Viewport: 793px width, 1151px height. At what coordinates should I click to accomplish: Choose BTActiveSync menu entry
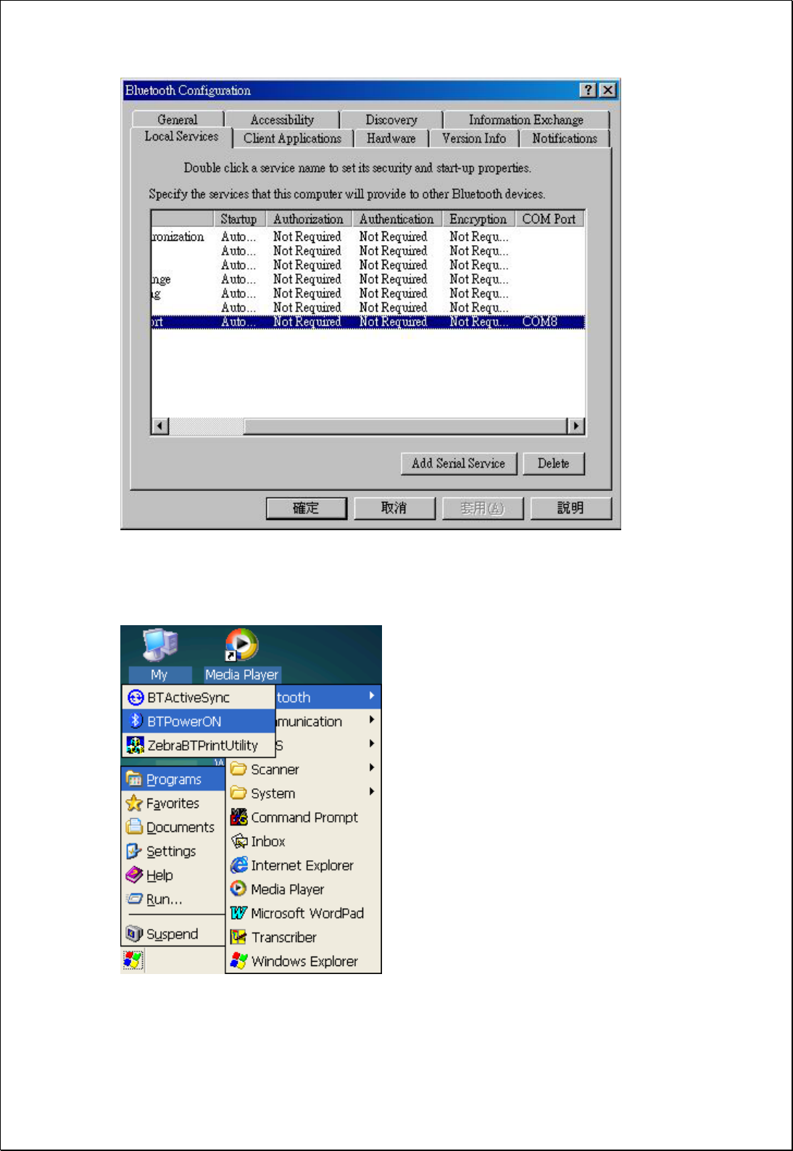[199, 698]
